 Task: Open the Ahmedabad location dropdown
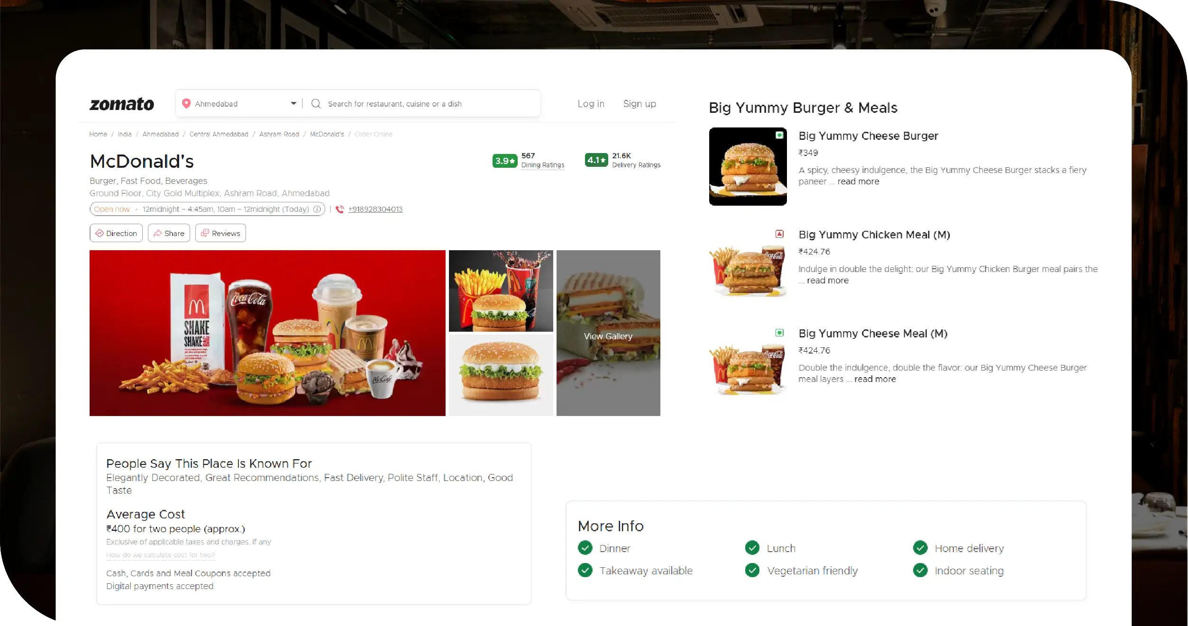(293, 103)
